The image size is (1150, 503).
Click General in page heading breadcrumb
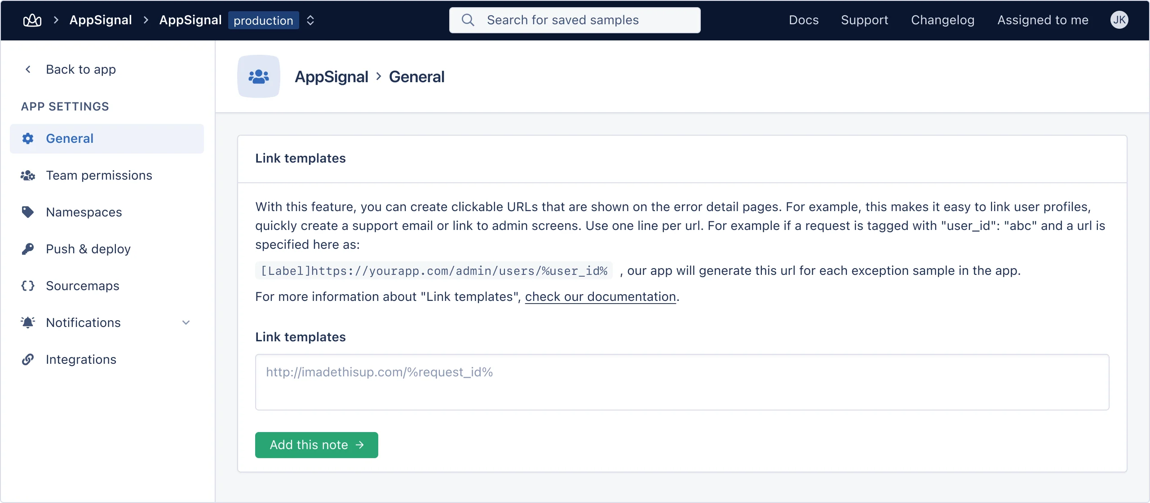pyautogui.click(x=416, y=77)
